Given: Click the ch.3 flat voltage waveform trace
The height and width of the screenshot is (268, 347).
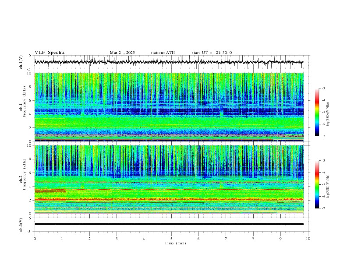Looking at the screenshot, I should [169, 224].
